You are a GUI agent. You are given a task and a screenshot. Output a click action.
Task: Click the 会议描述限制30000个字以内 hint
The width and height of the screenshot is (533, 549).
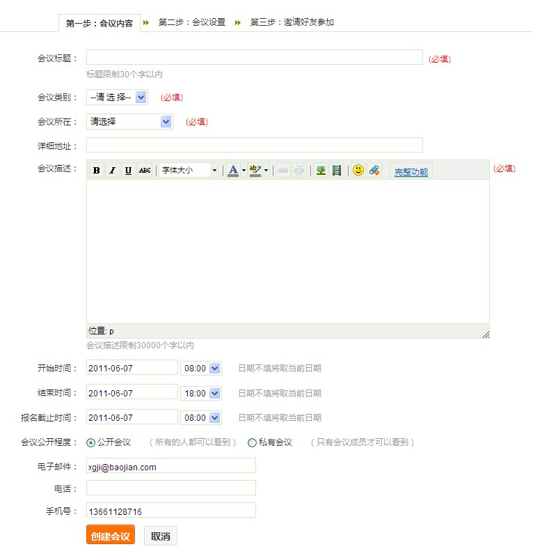tap(140, 346)
